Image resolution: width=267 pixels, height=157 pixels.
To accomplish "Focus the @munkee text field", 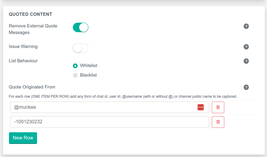I will click(102, 107).
